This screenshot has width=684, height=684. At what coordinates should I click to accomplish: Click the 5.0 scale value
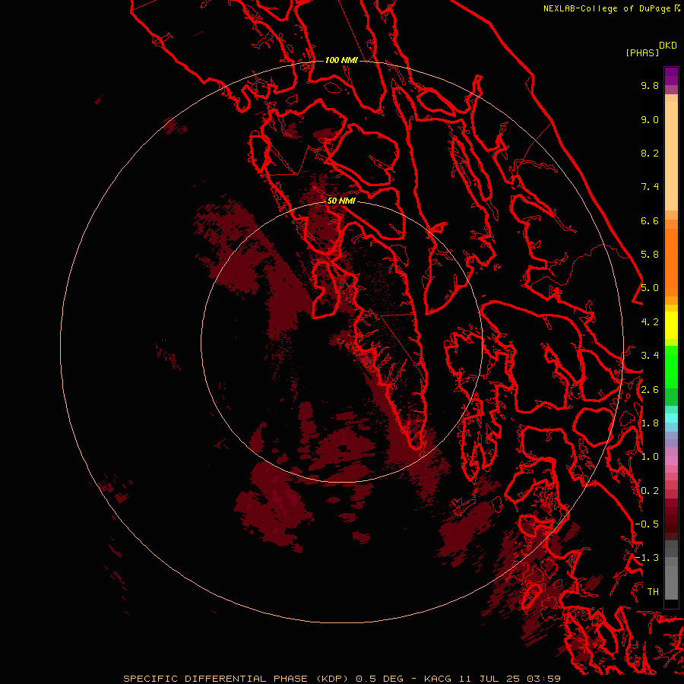[x=650, y=288]
